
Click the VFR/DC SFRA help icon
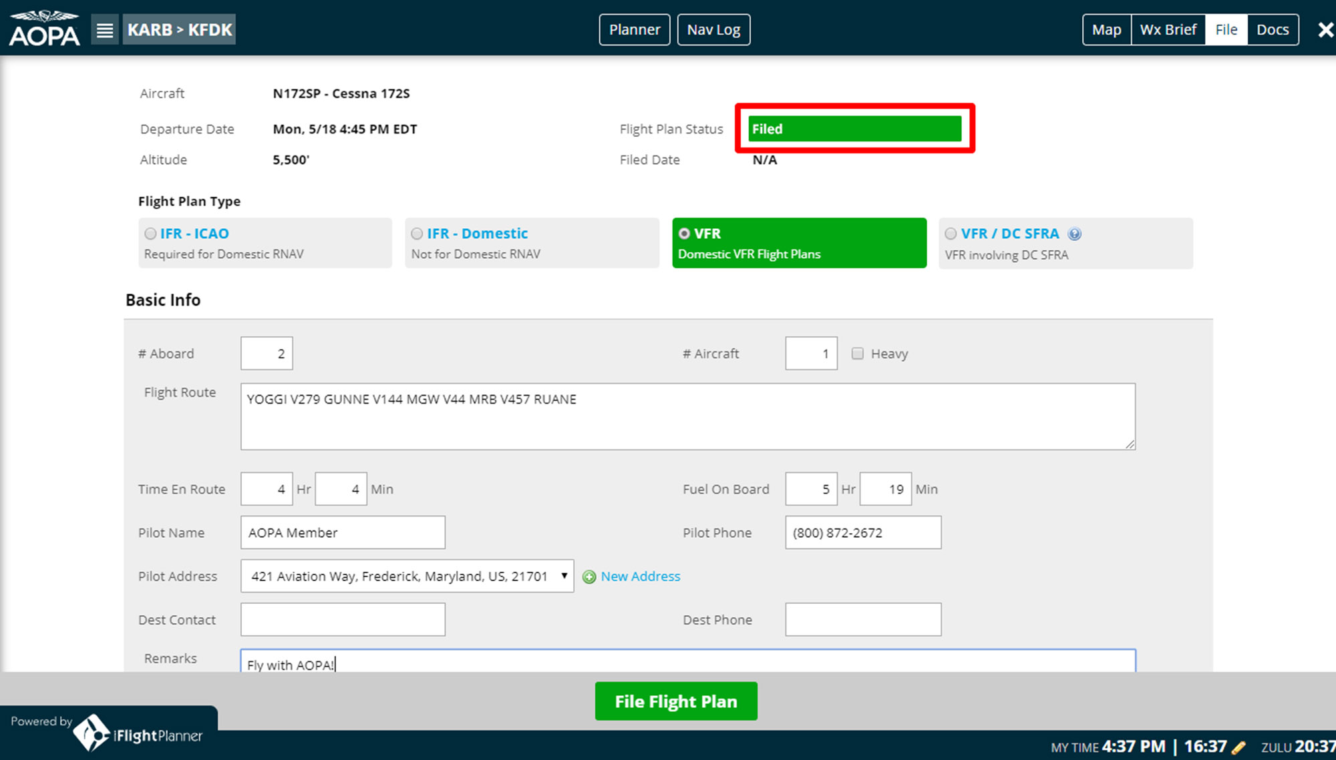click(1074, 234)
